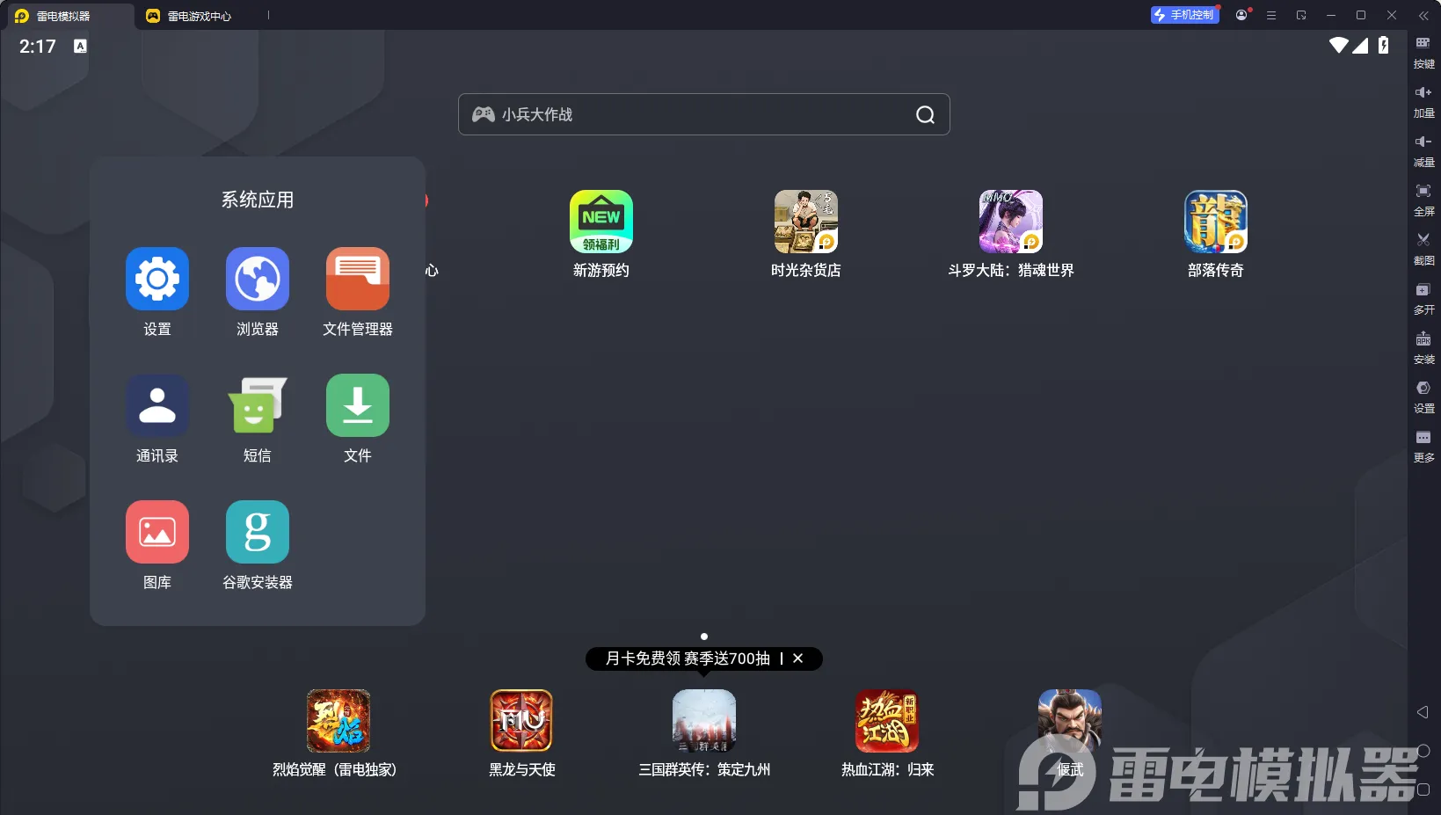Collapse the right sidebar with double chevron

(x=1424, y=16)
